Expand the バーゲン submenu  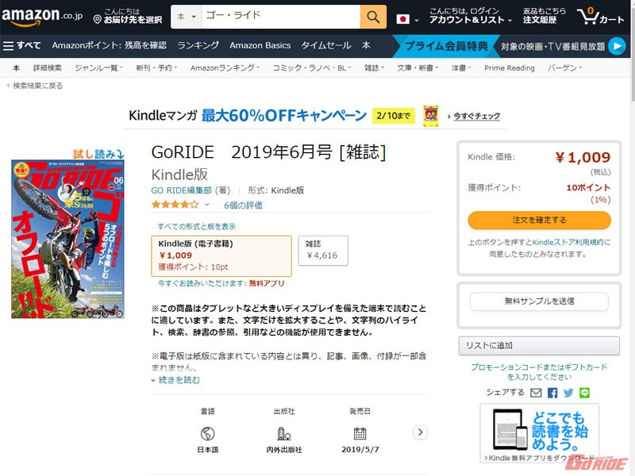pyautogui.click(x=565, y=68)
